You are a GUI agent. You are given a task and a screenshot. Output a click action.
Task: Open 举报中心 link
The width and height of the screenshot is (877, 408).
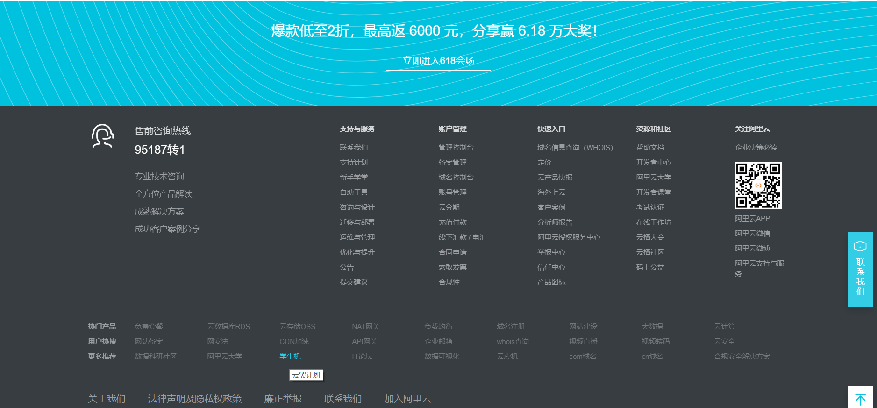tap(551, 252)
